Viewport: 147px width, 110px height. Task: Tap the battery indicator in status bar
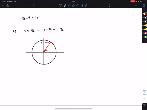coord(144,1)
